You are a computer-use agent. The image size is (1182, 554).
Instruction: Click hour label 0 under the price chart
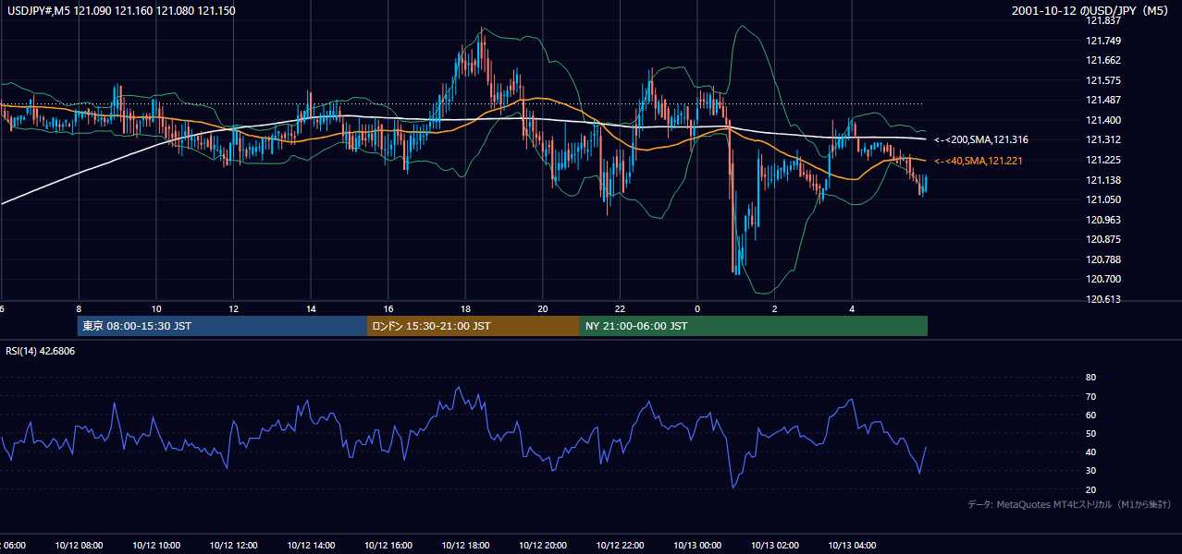click(697, 308)
